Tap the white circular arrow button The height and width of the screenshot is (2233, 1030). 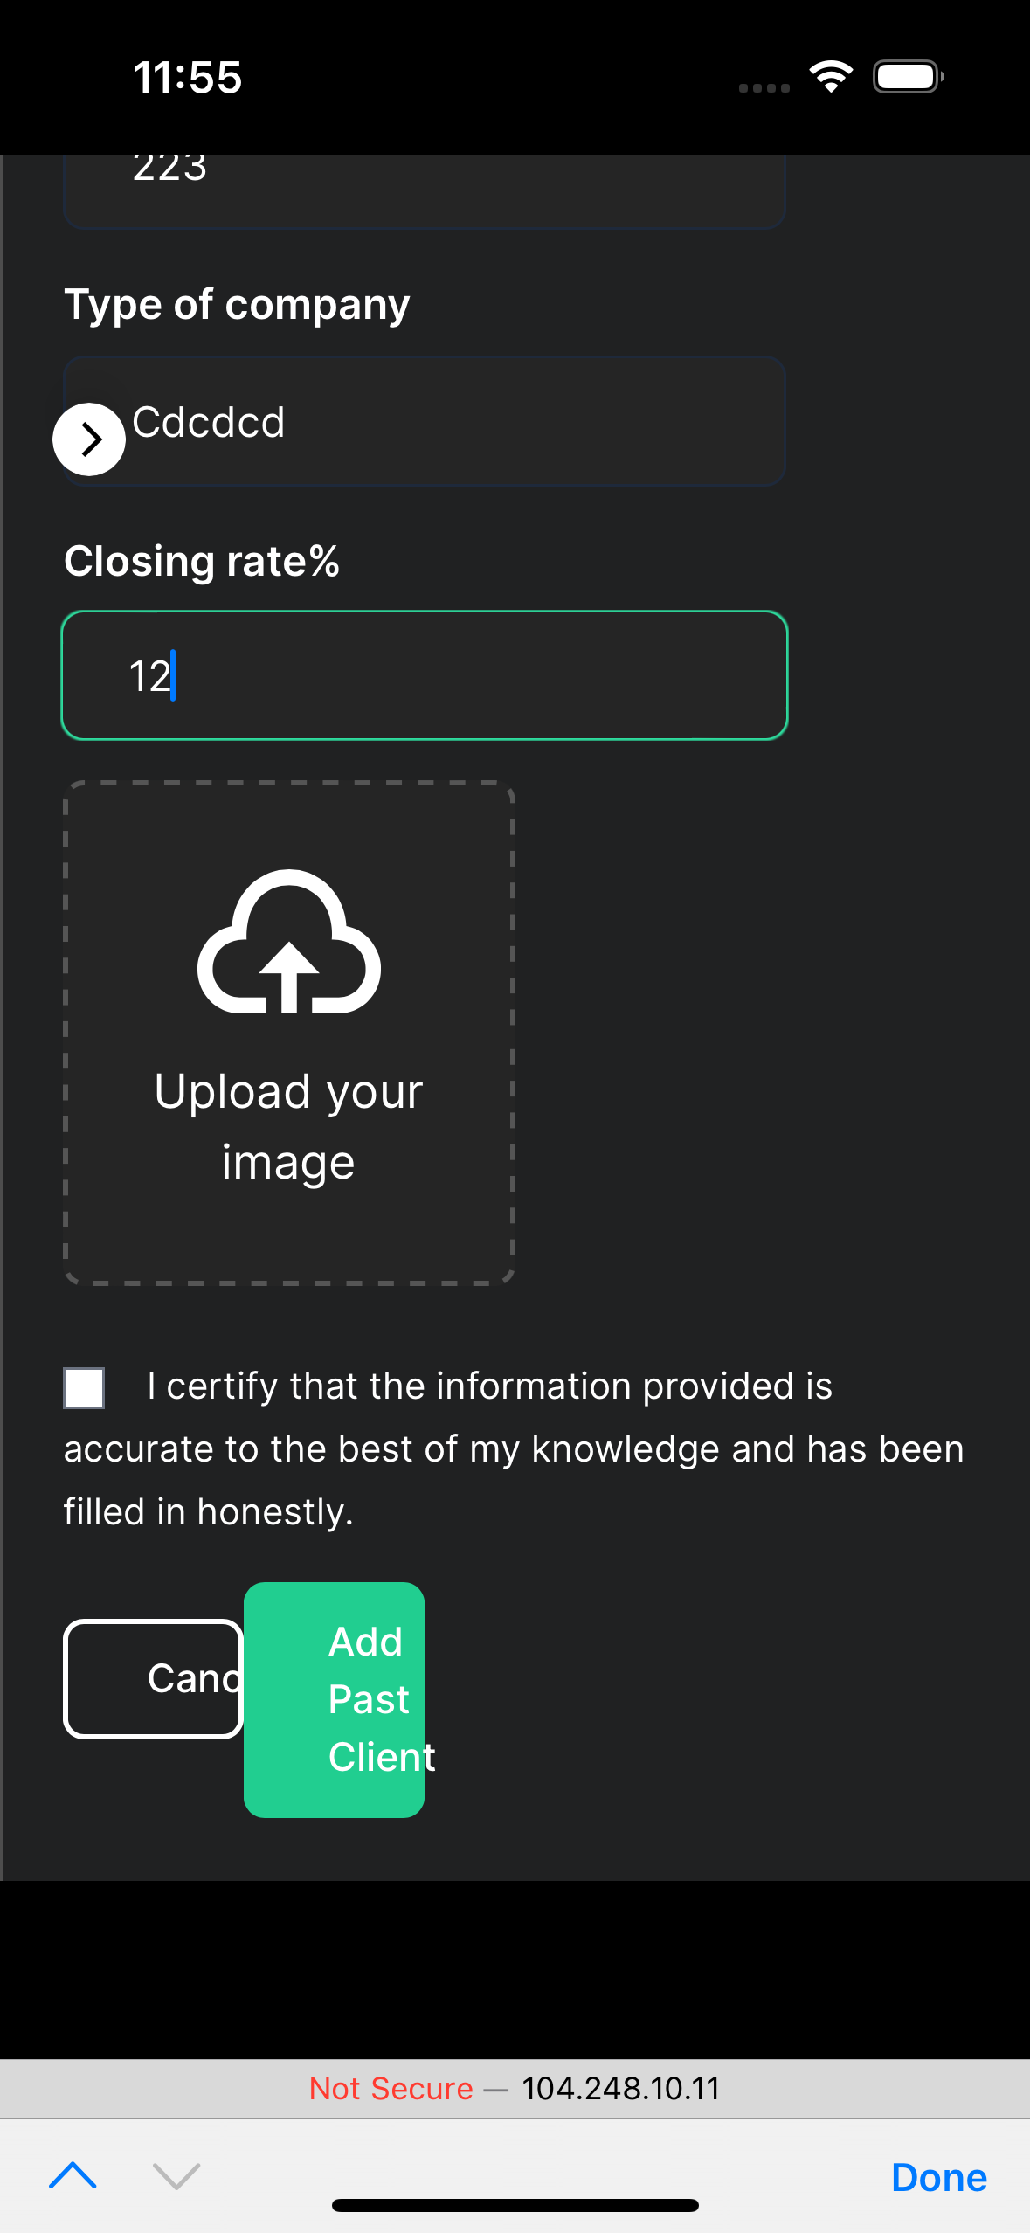(89, 439)
